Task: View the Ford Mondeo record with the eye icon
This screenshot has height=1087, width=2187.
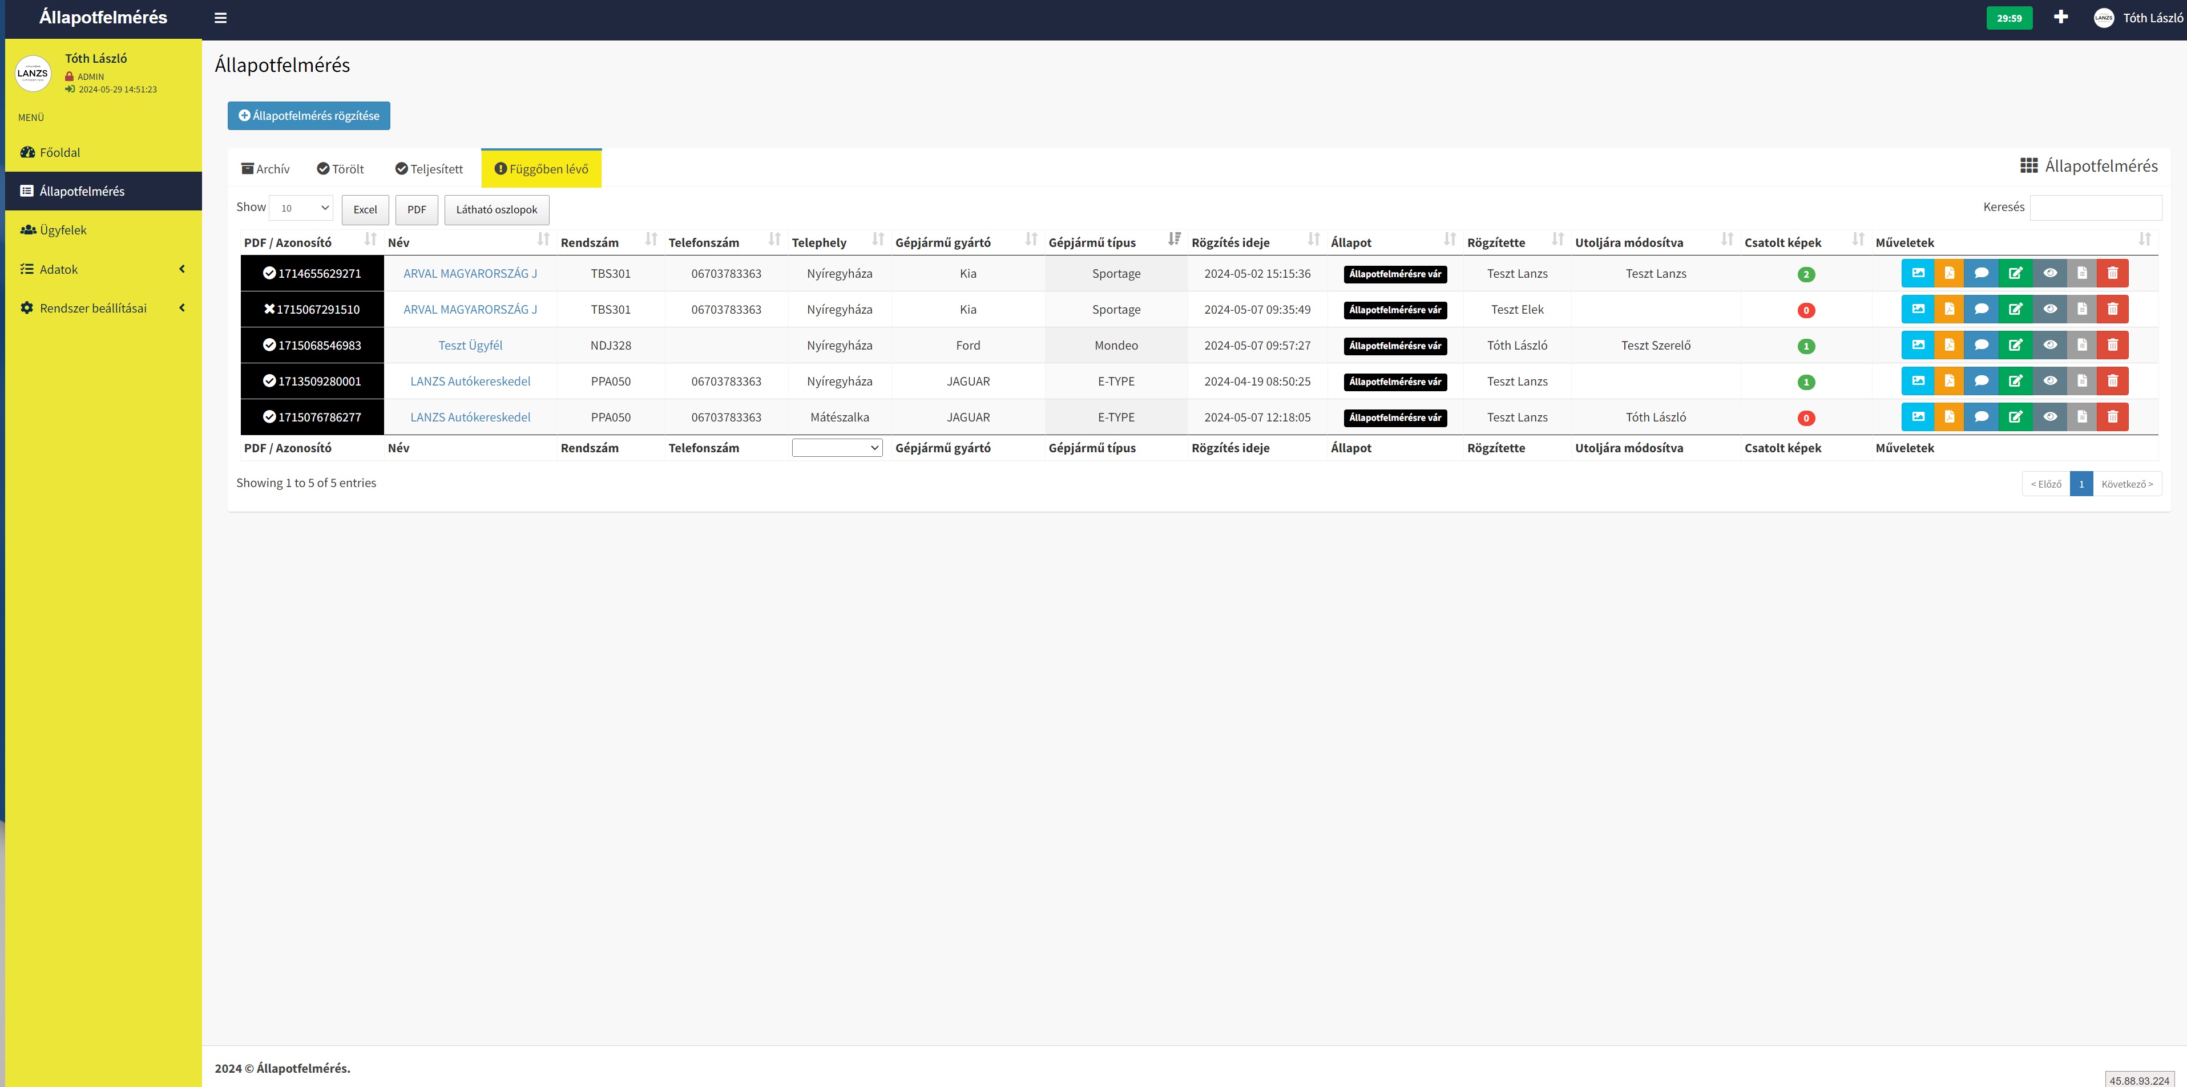Action: point(2049,346)
